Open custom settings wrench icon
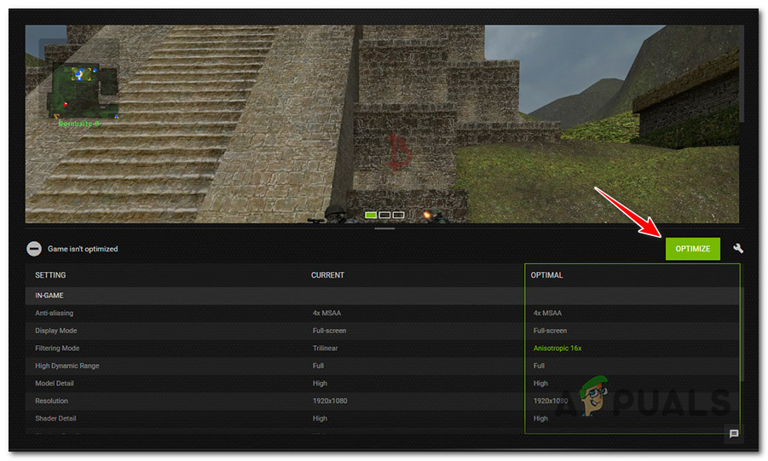This screenshot has height=461, width=768. (x=737, y=248)
